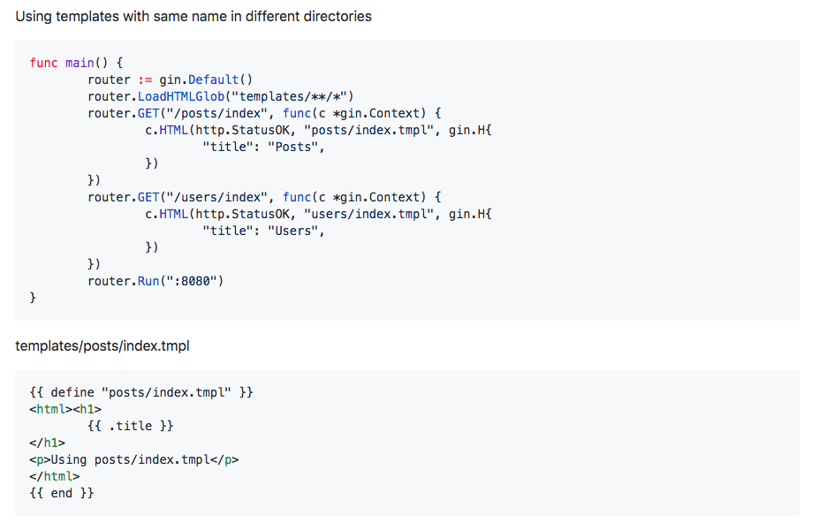Click the "title": "Users" line

[263, 231]
